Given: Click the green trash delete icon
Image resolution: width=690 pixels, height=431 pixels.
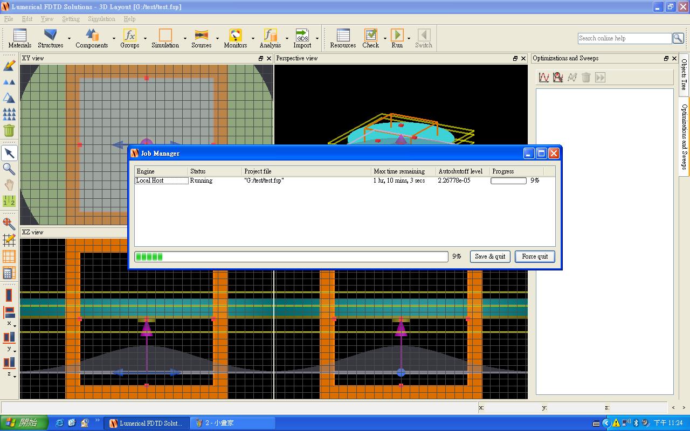Looking at the screenshot, I should click(9, 130).
